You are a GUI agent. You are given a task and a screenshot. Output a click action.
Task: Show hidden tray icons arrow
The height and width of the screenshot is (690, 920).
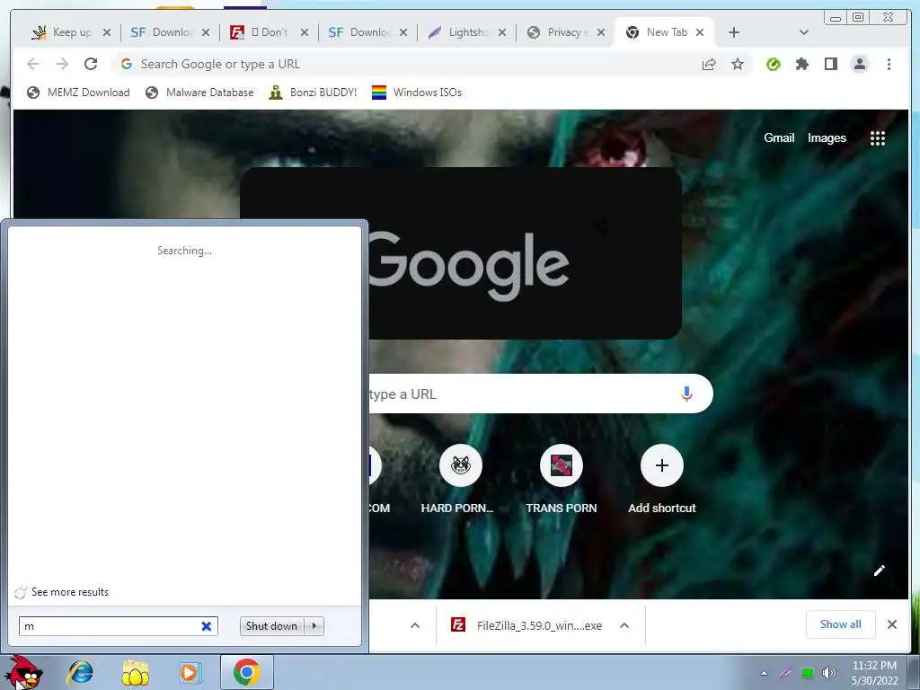pyautogui.click(x=764, y=673)
